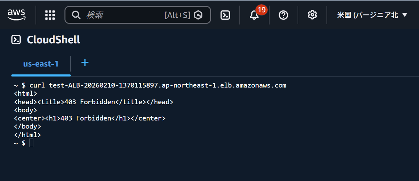This screenshot has width=419, height=181.
Task: Switch to the us-east-1 terminal tab
Action: point(41,64)
